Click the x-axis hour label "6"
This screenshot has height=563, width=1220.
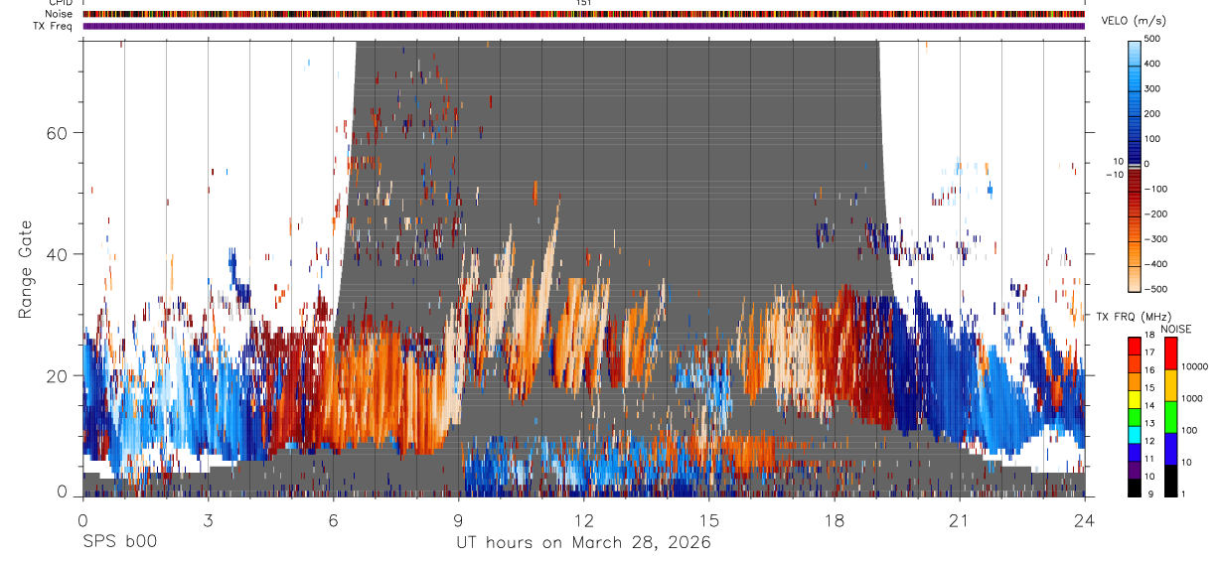333,519
